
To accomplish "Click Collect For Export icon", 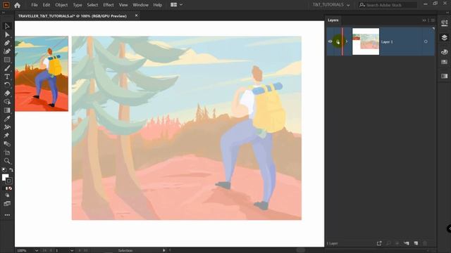I will tap(379, 243).
